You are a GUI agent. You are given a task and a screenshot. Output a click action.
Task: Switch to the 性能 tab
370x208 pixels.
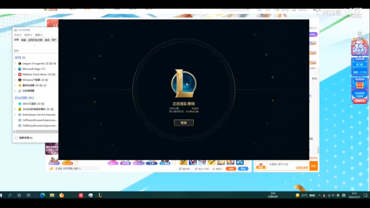pos(24,40)
